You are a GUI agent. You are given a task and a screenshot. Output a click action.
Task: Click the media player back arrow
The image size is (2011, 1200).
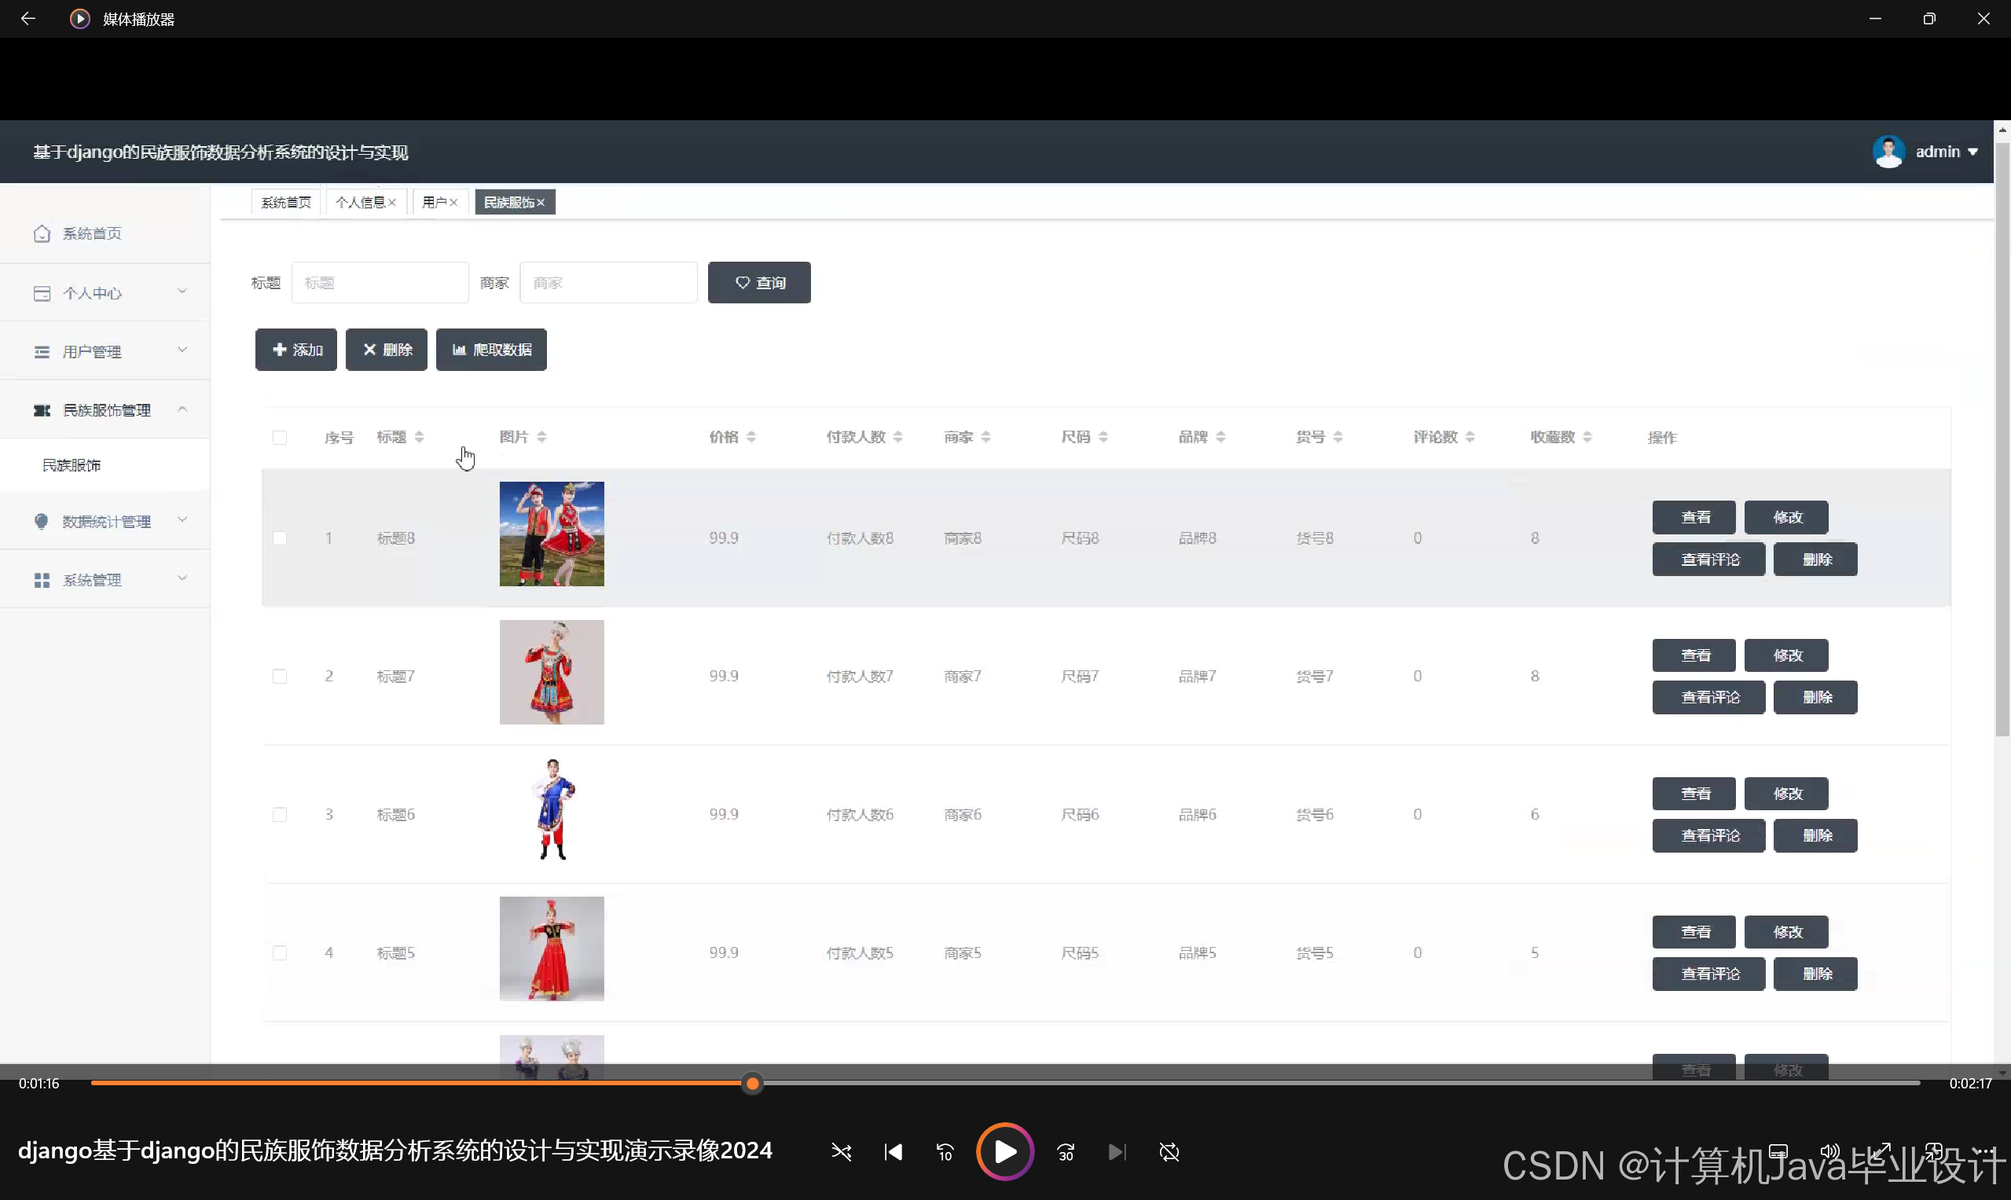tap(28, 19)
